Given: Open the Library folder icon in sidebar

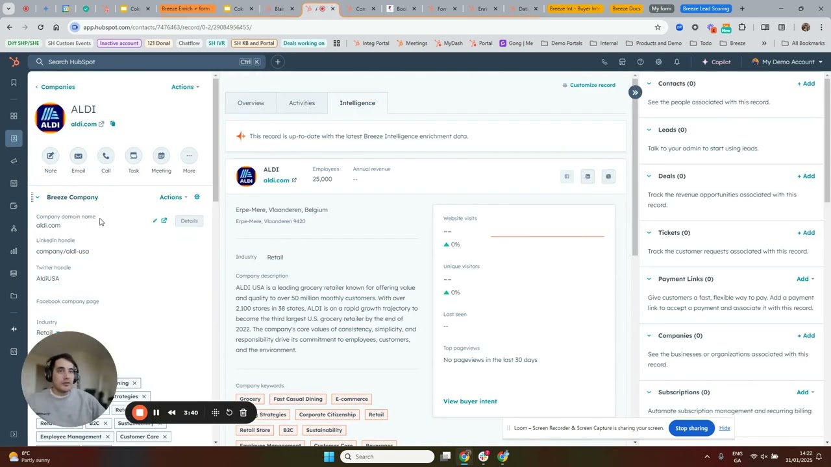Looking at the screenshot, I should [x=14, y=296].
